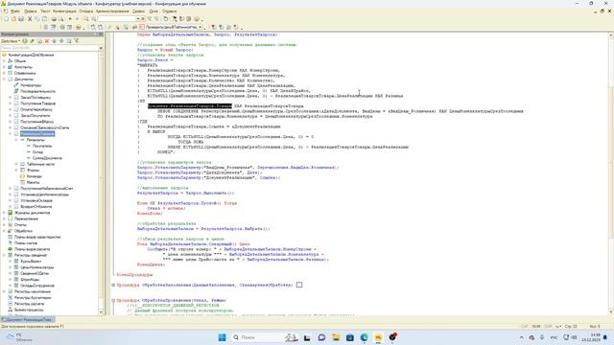Collapse the Регистры сведений tree node
Screen dimensions: 614x345
(4, 255)
